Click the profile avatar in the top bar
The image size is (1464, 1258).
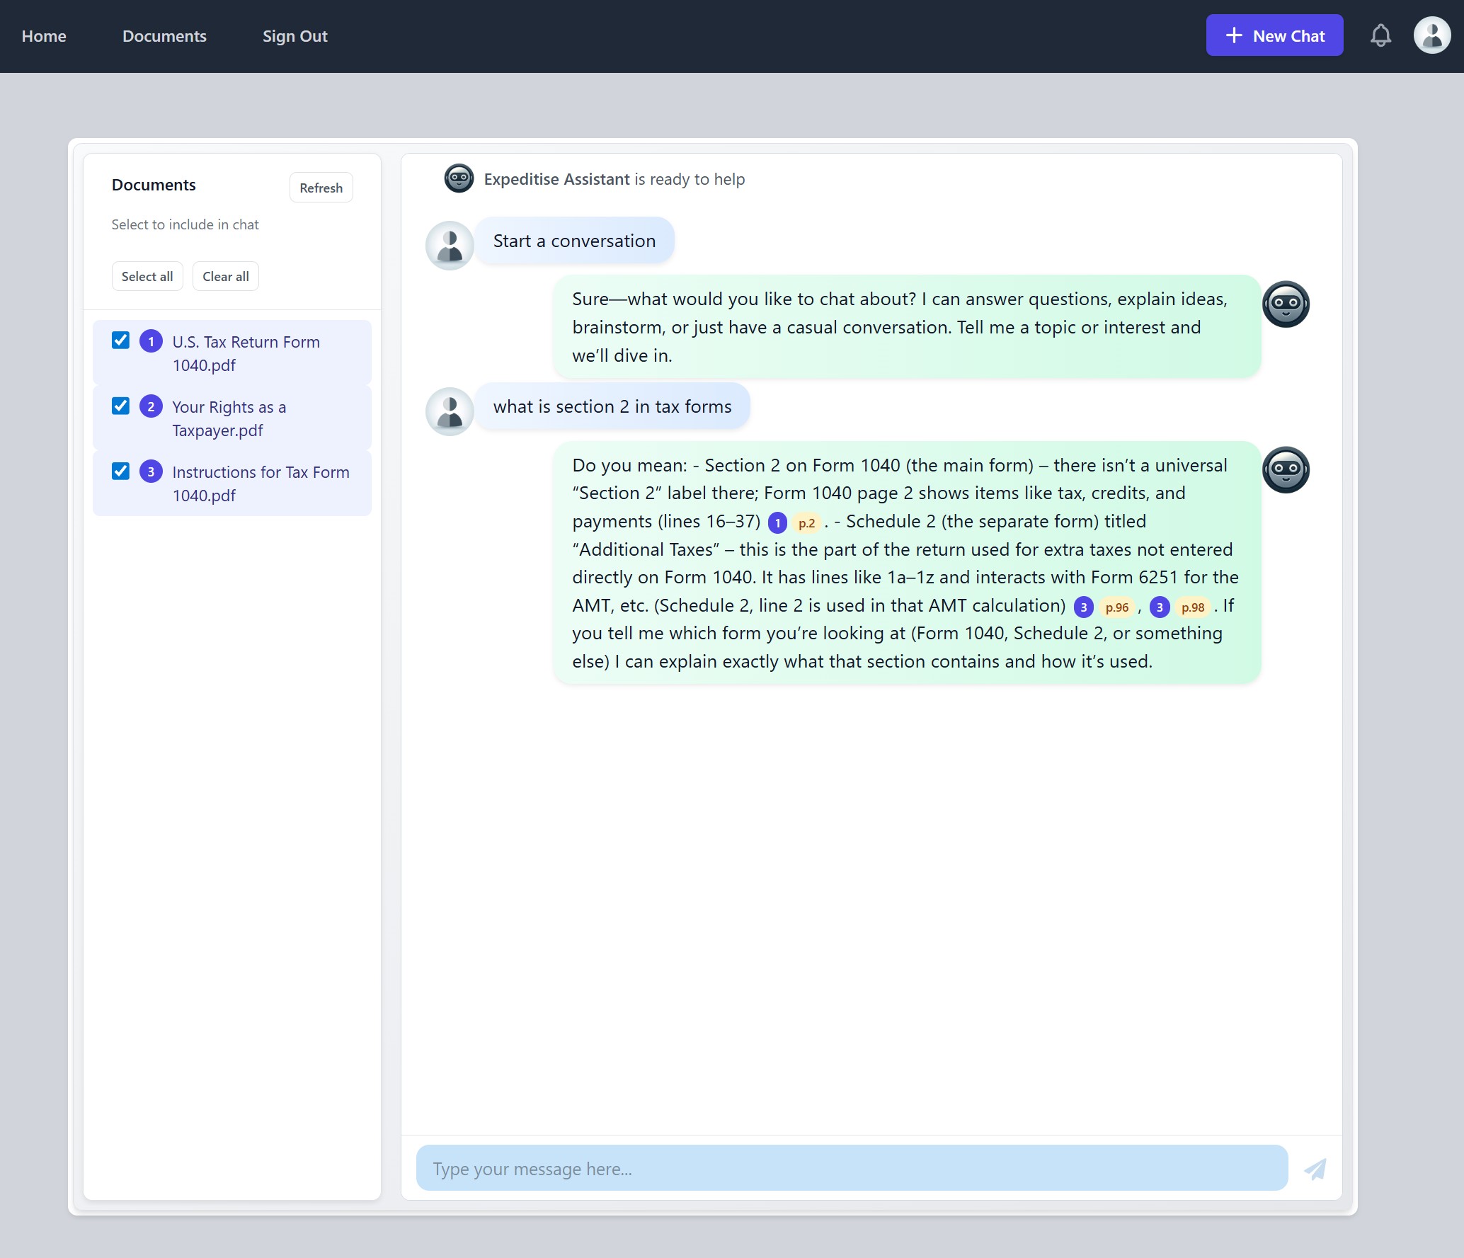point(1432,35)
